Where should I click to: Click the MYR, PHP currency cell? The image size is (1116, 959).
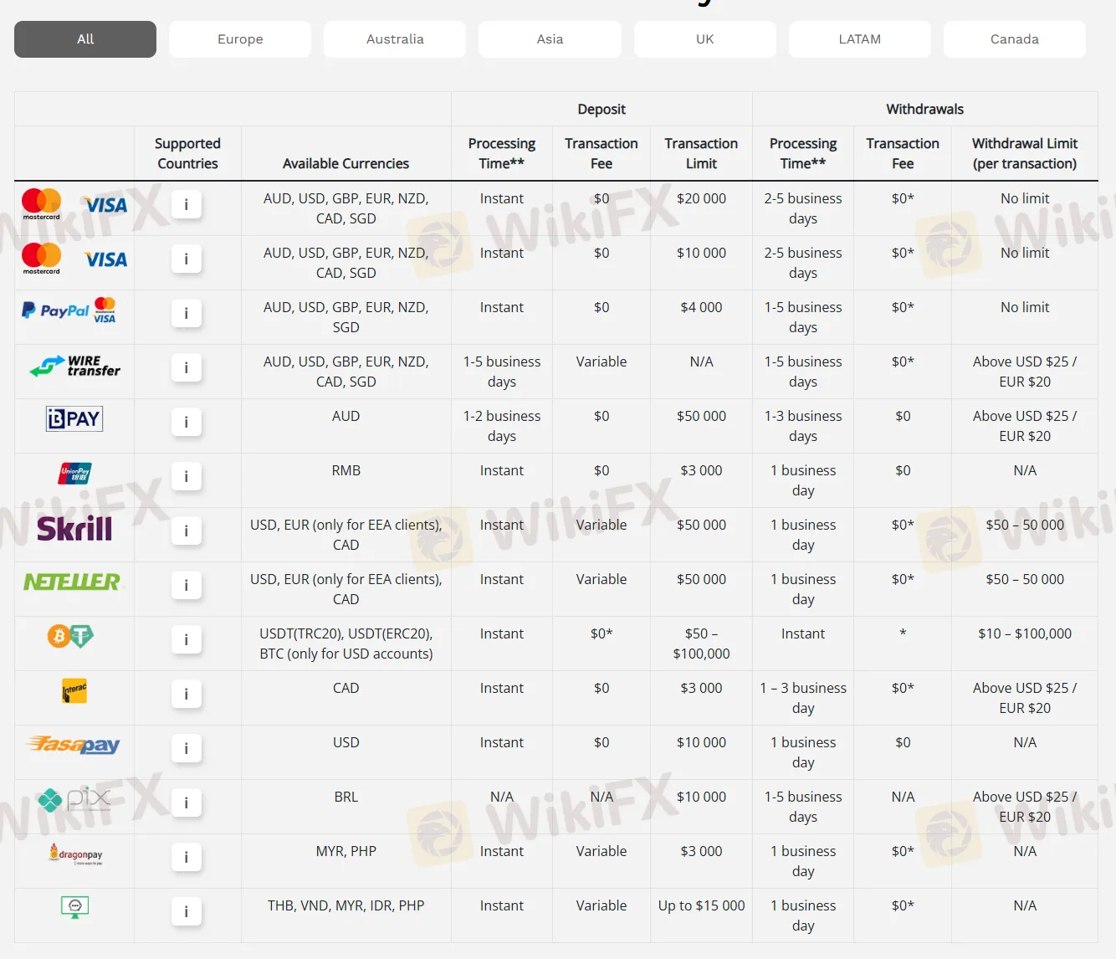click(x=346, y=851)
